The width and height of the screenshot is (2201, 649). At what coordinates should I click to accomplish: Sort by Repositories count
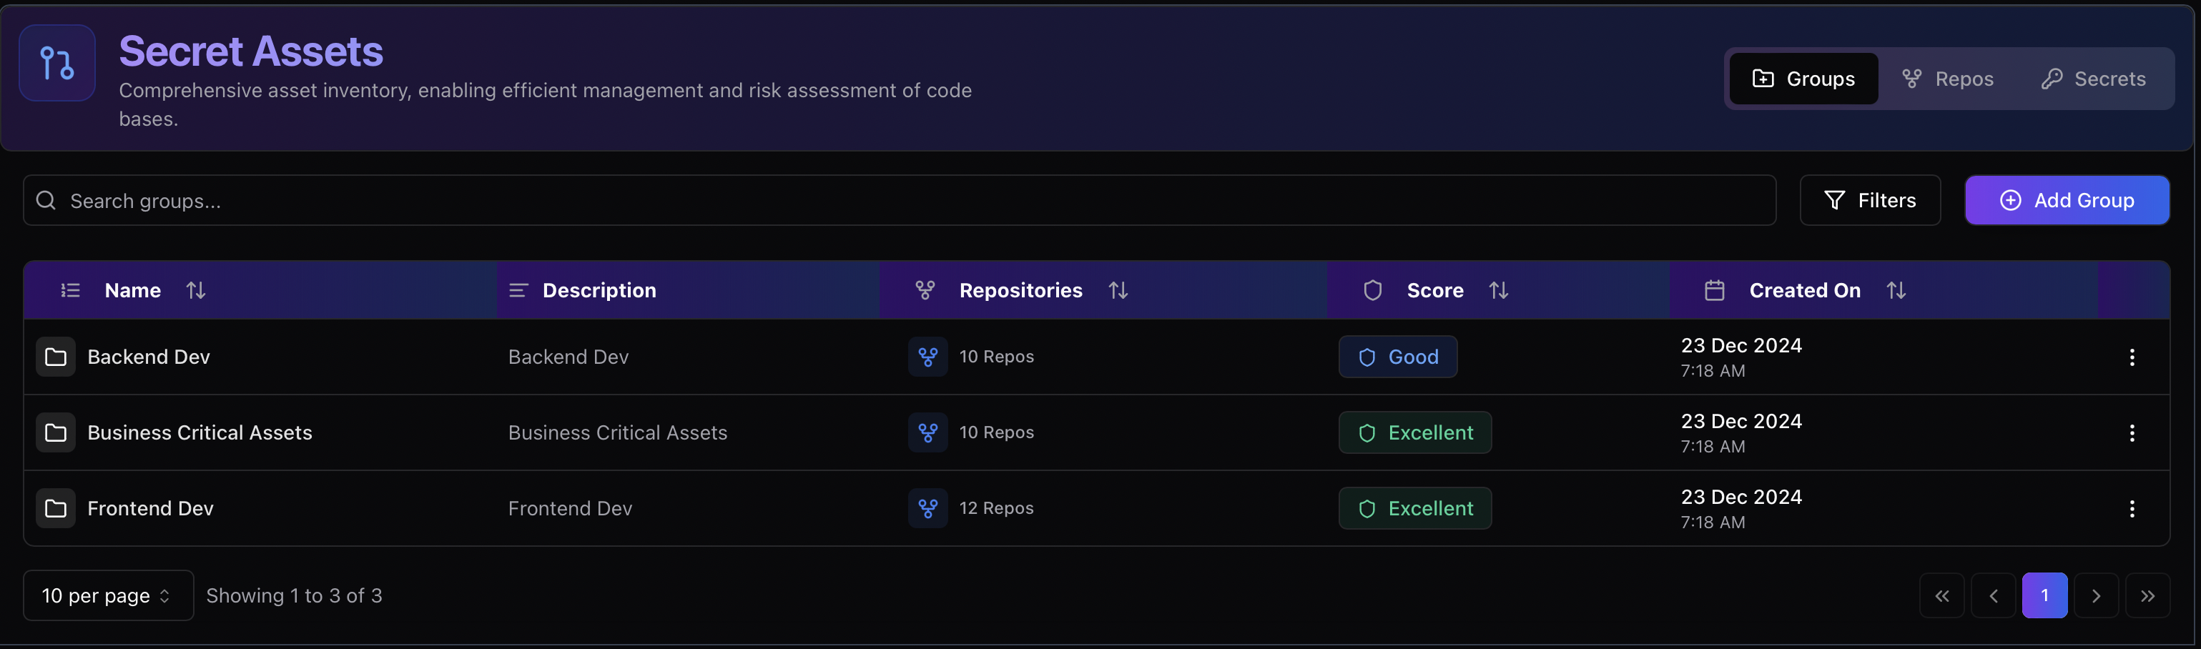(1118, 290)
